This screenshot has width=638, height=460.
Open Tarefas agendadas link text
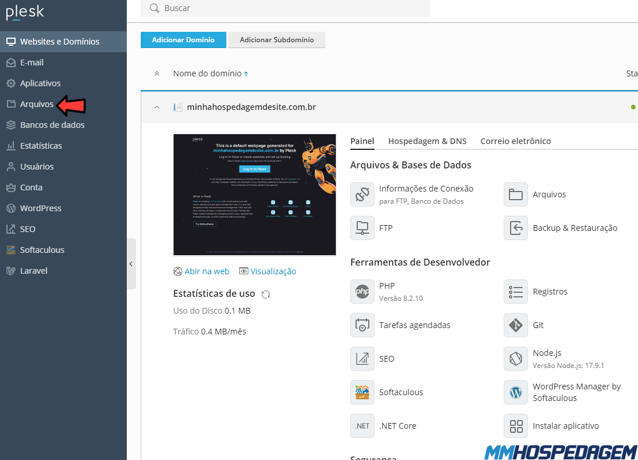[415, 325]
